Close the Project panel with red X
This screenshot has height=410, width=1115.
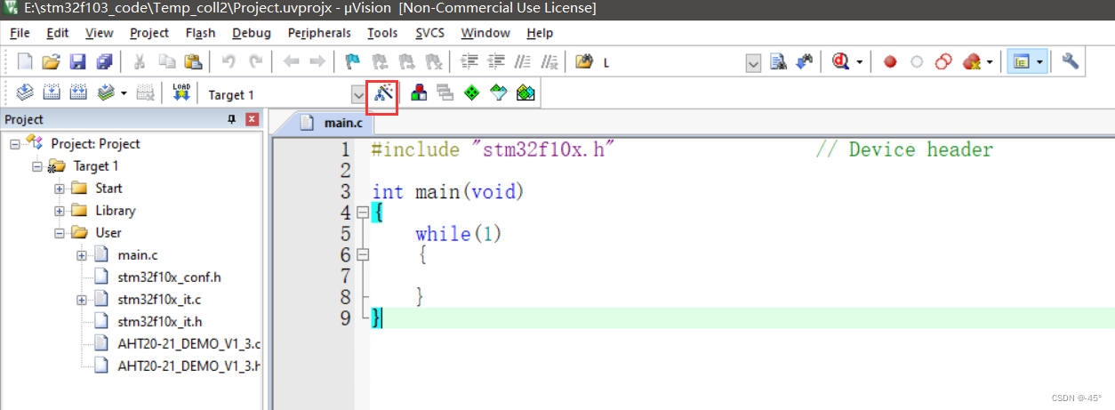pos(252,120)
